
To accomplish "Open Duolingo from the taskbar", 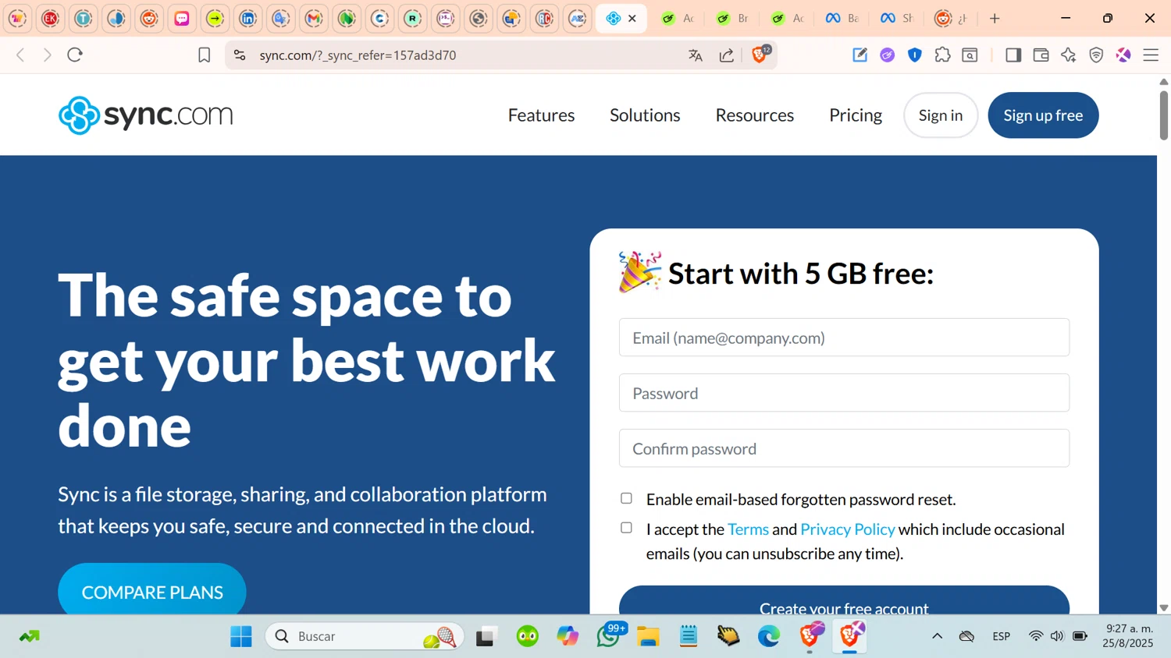I will [528, 636].
